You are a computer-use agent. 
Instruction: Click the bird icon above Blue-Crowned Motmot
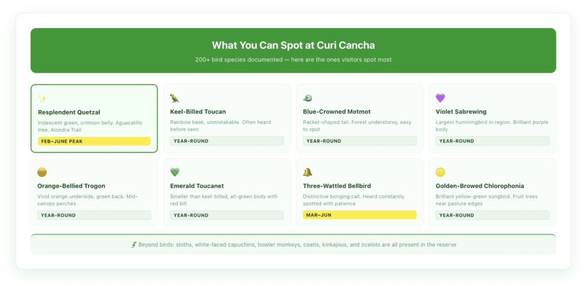pyautogui.click(x=307, y=98)
